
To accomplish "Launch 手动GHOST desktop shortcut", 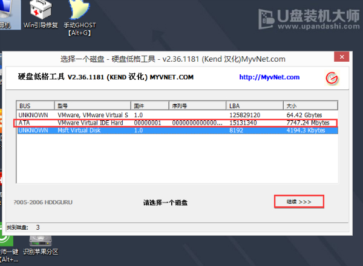I will pos(80,18).
